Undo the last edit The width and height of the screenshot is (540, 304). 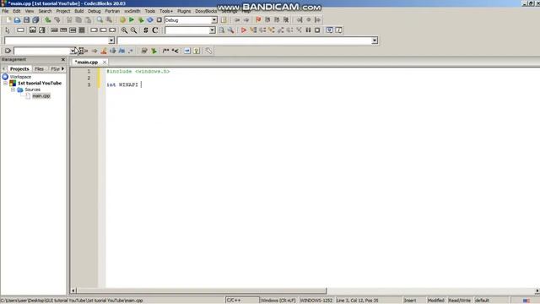[48, 20]
